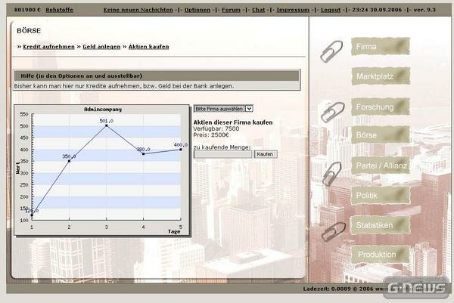454x303 pixels.
Task: Open the Rohstoffe link in top bar
Action: pos(59,10)
